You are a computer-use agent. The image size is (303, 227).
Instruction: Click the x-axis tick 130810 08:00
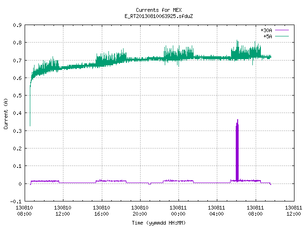[24, 211]
